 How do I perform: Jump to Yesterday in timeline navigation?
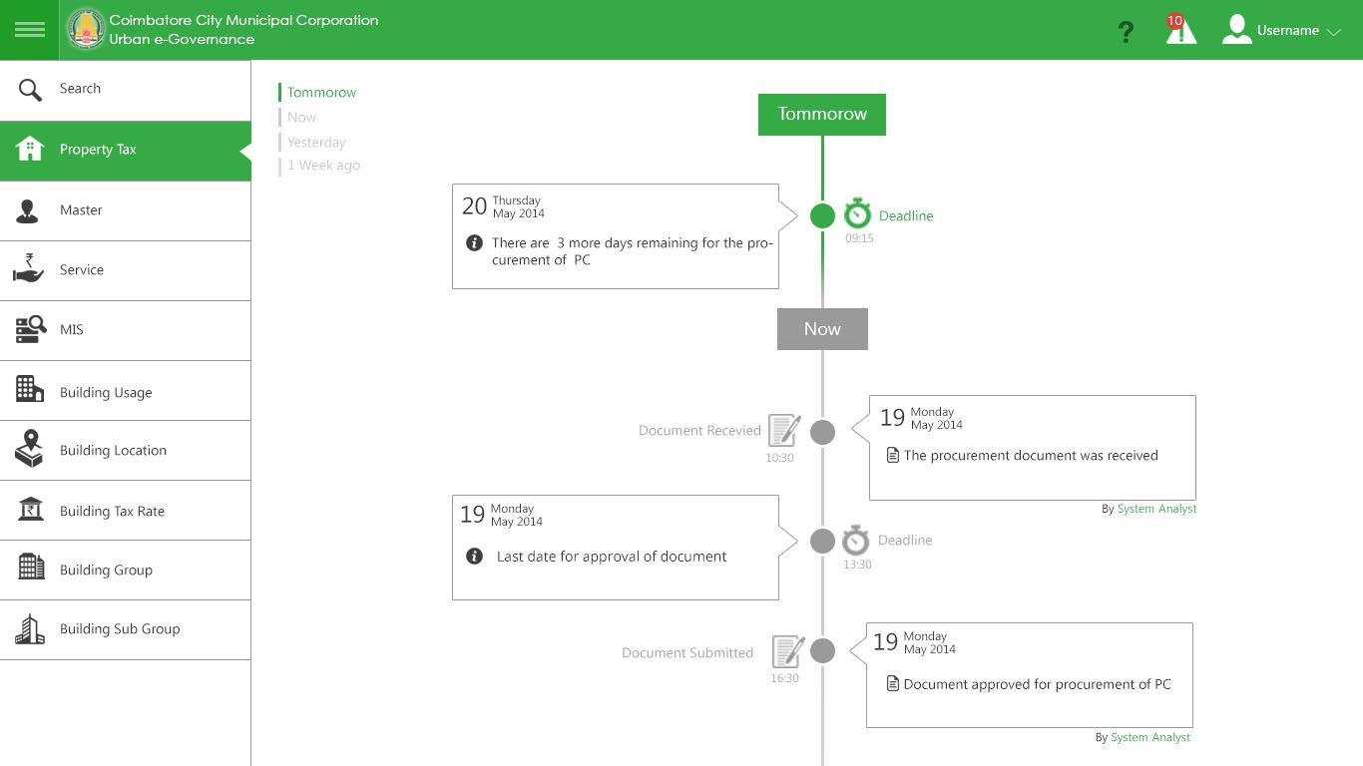point(316,143)
